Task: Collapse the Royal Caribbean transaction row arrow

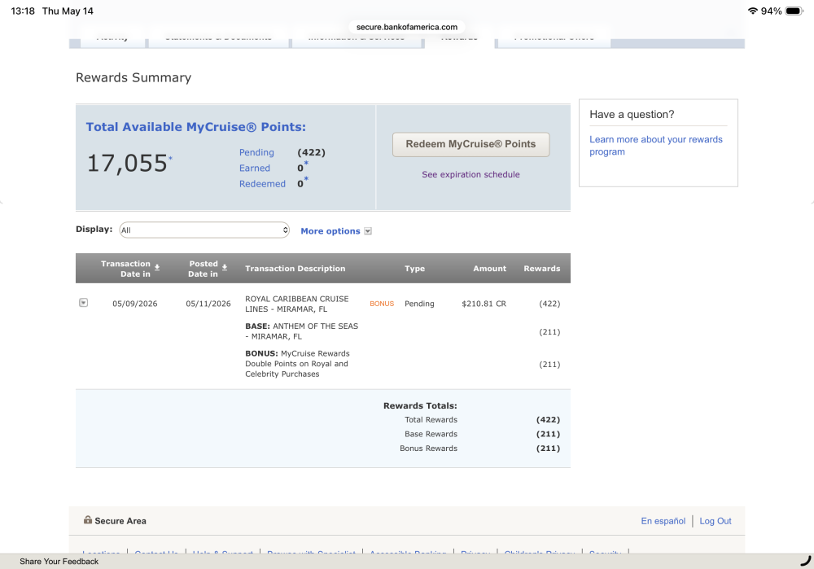Action: [x=83, y=303]
